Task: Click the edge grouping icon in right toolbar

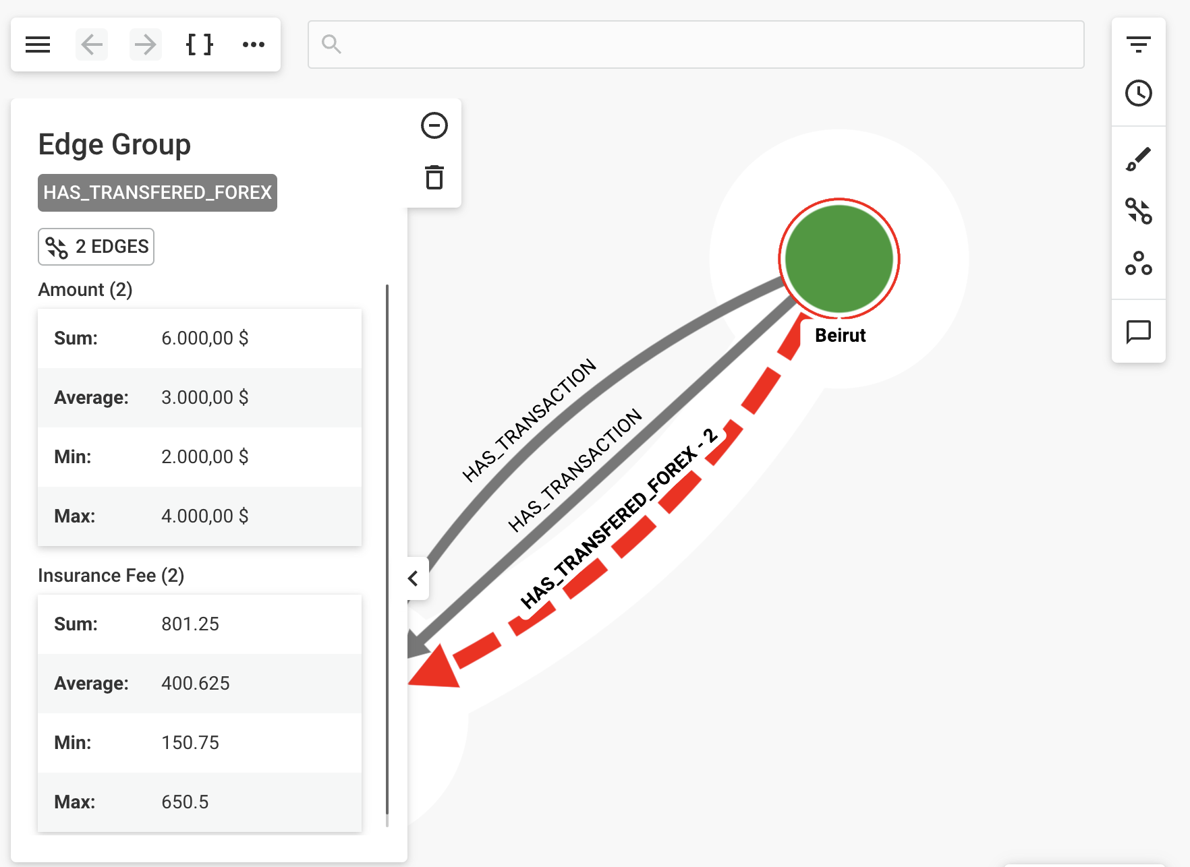Action: point(1138,211)
